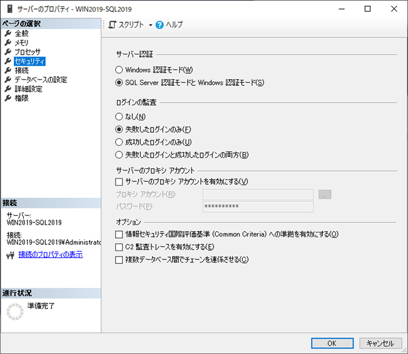Click the スクリプト toolbar button

click(x=126, y=25)
